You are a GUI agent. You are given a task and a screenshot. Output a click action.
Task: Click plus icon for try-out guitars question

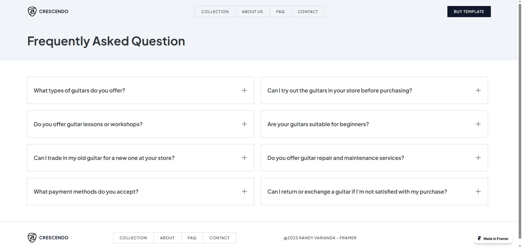478,90
